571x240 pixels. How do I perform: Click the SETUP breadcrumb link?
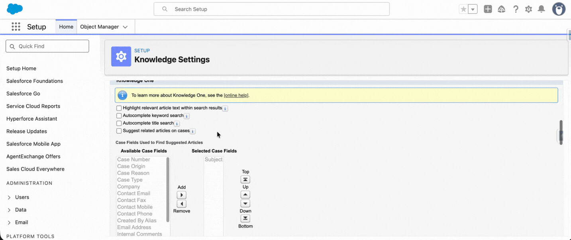(142, 51)
